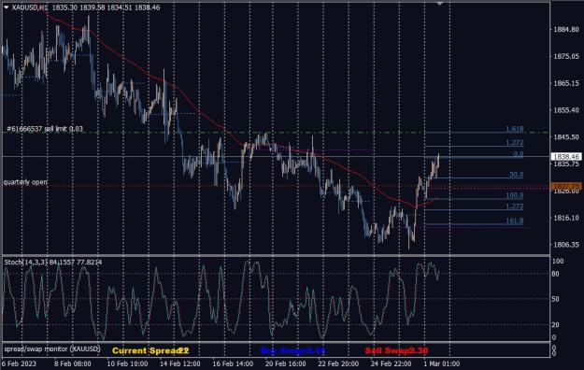Click the 22 Feb 20:00 time label
584x370 pixels.
click(x=338, y=363)
